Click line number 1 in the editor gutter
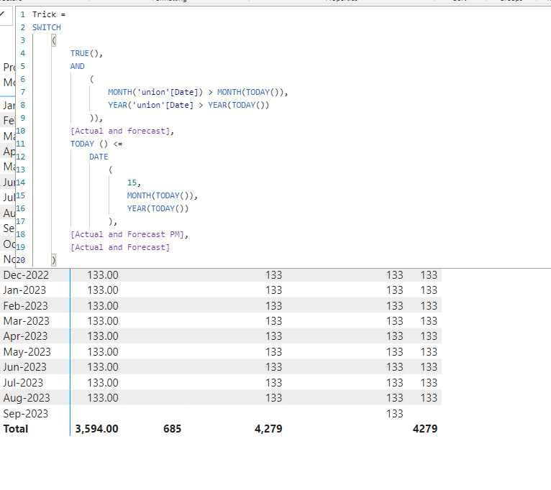This screenshot has width=551, height=490. pyautogui.click(x=23, y=14)
